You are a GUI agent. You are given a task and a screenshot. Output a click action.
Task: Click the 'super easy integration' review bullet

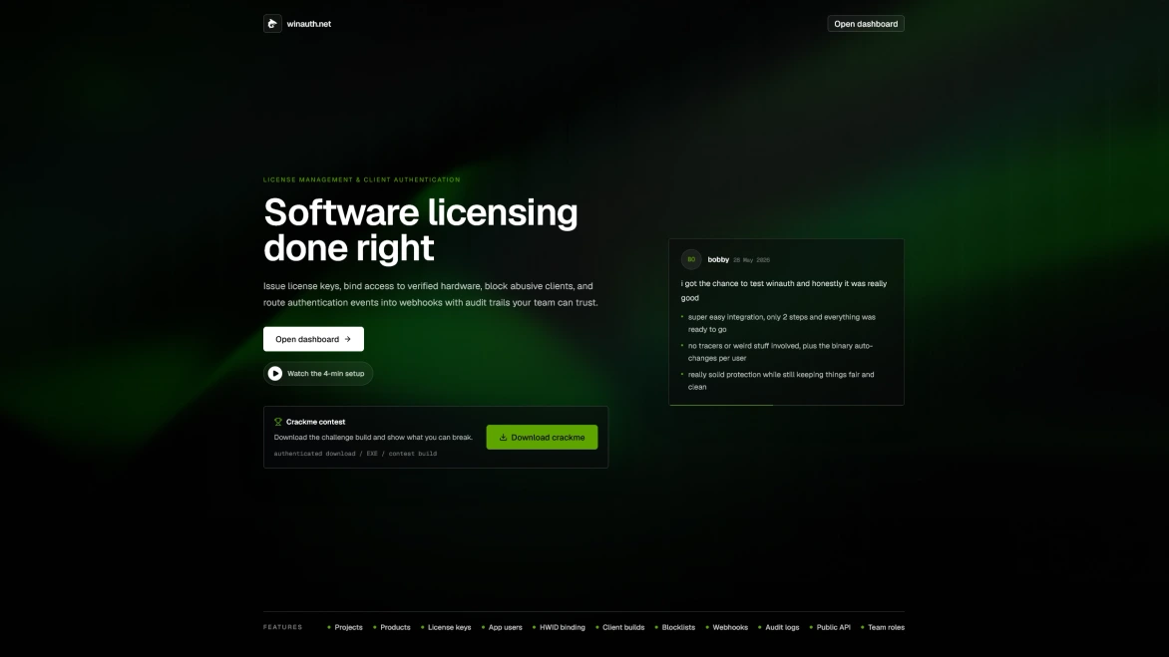781,323
